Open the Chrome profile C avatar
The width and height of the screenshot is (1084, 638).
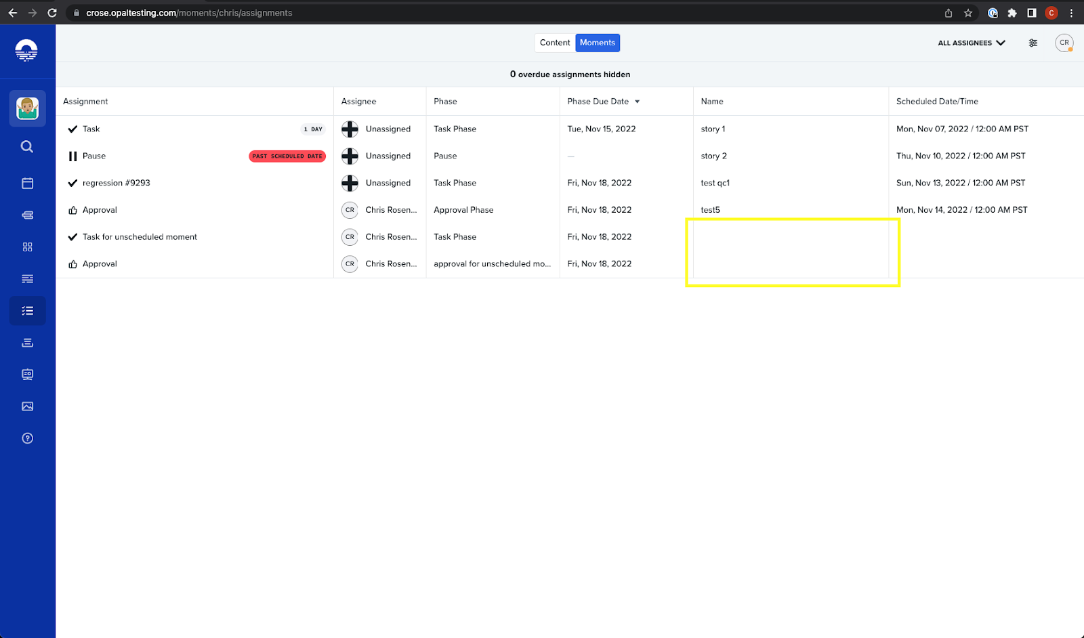(1051, 13)
